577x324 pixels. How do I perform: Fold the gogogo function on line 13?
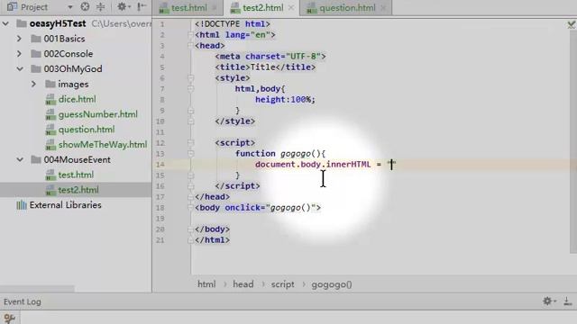[190, 154]
